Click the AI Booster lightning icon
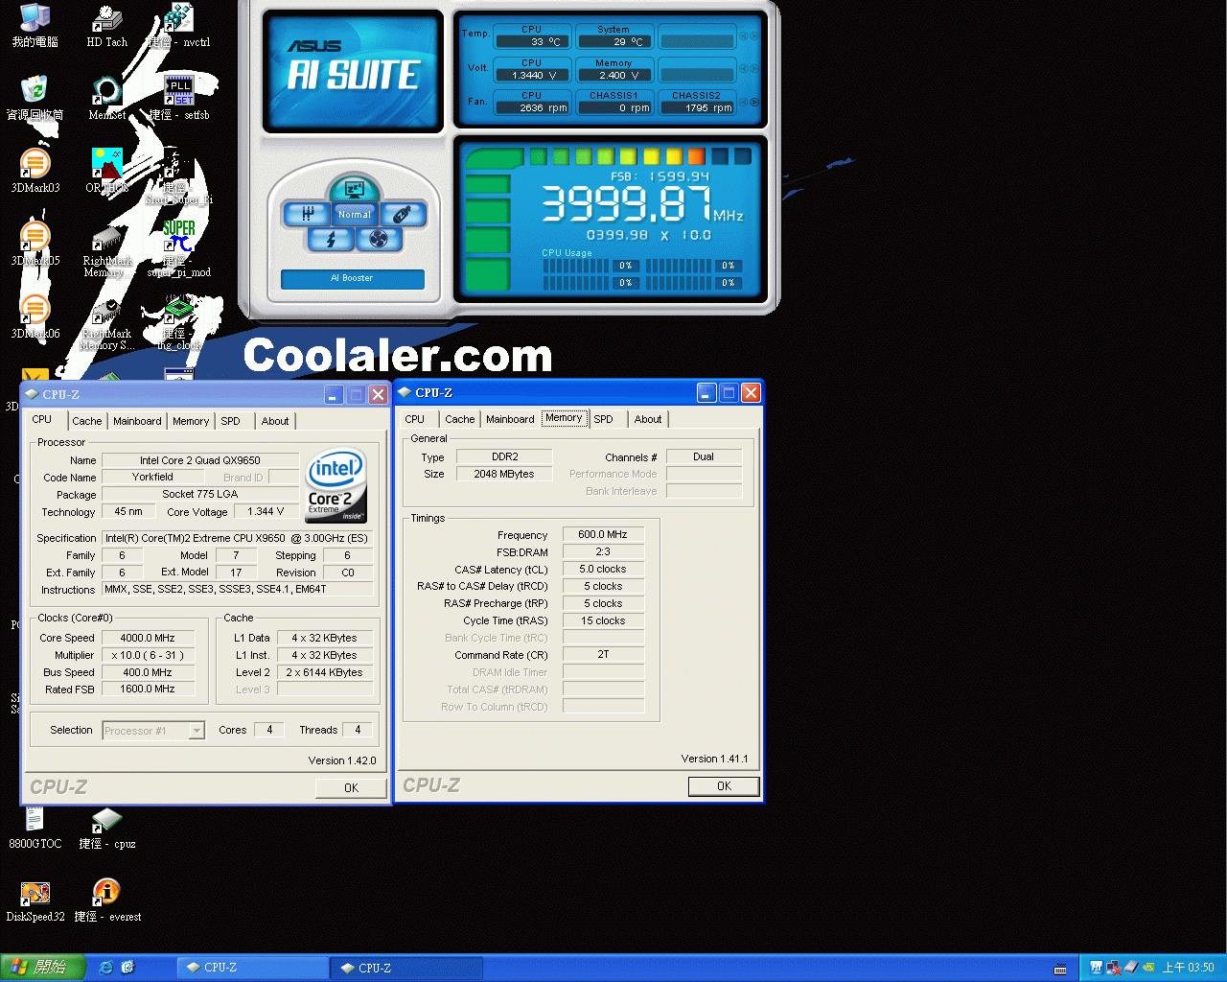The height and width of the screenshot is (982, 1227). 331,239
